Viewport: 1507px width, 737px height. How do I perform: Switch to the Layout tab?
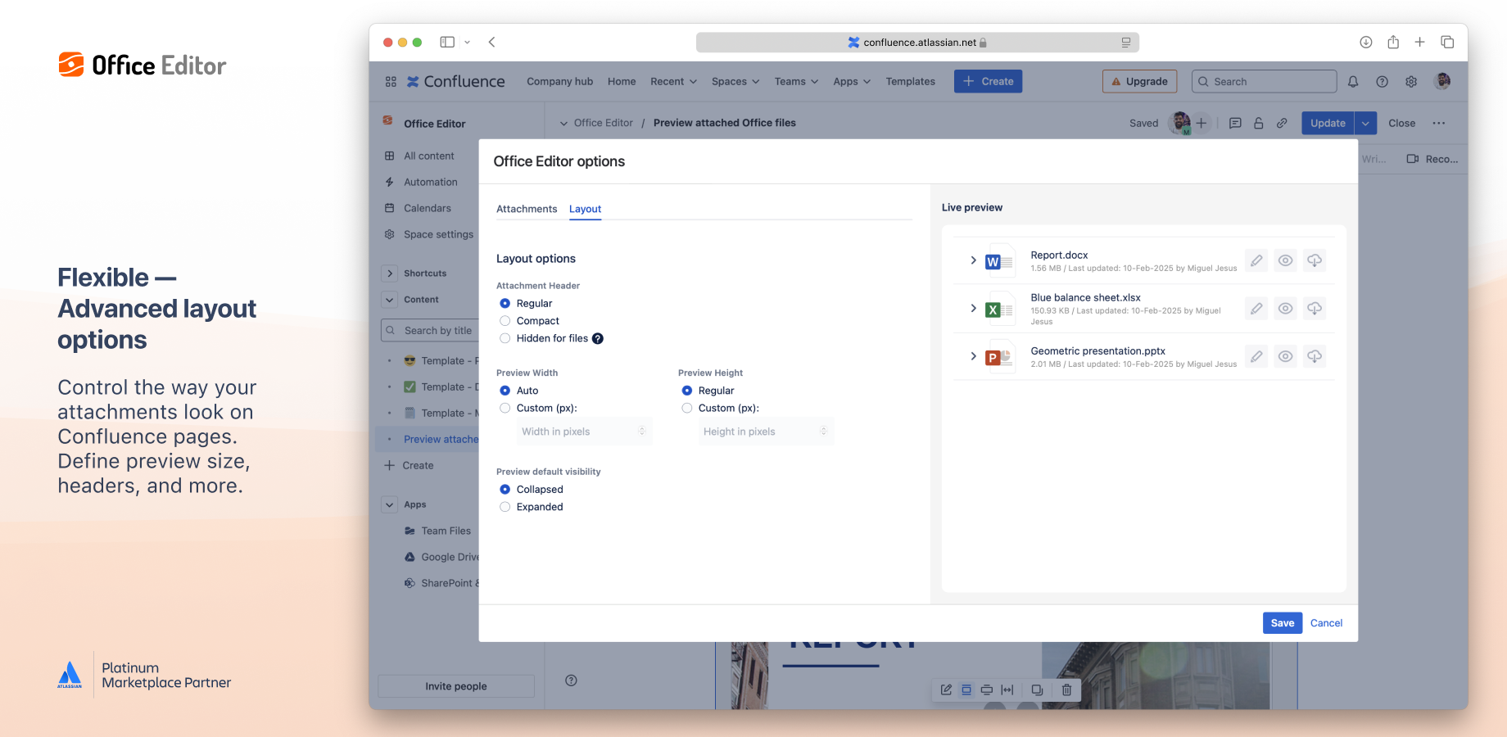585,209
